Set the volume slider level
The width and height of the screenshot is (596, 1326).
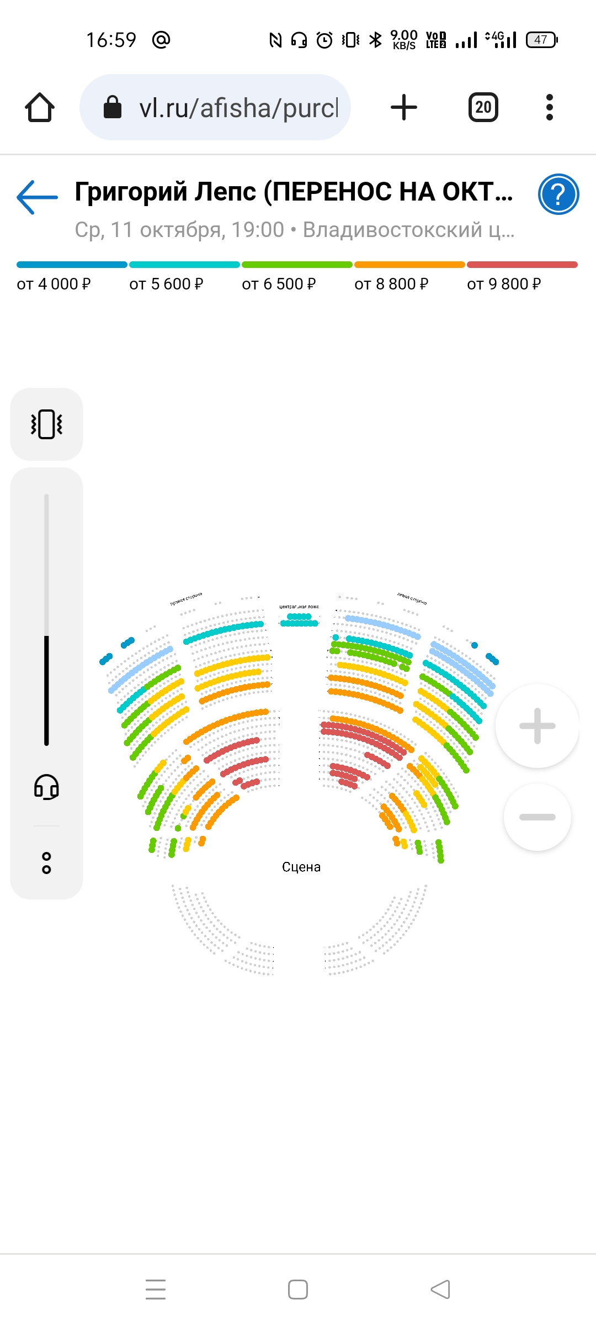(46, 619)
